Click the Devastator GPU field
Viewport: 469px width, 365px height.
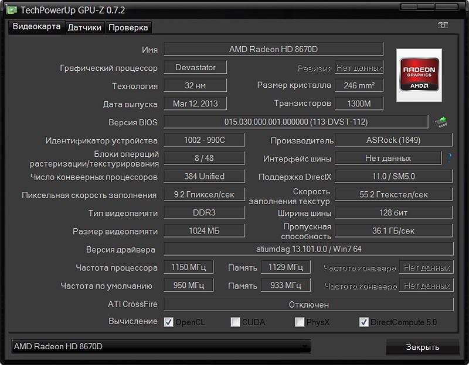pyautogui.click(x=195, y=67)
